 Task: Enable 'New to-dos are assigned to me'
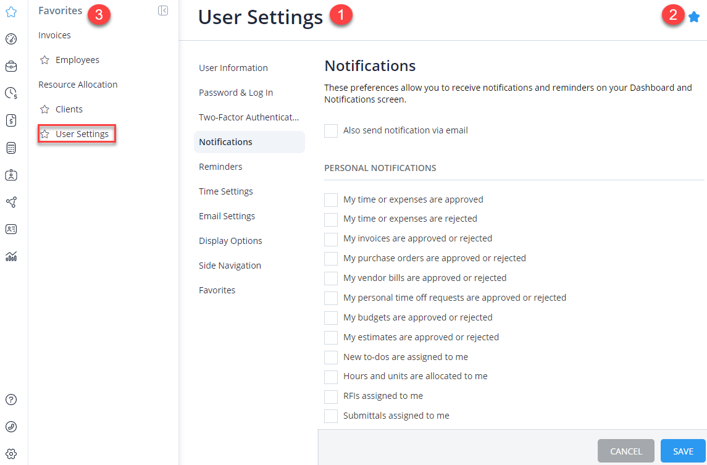coord(330,357)
